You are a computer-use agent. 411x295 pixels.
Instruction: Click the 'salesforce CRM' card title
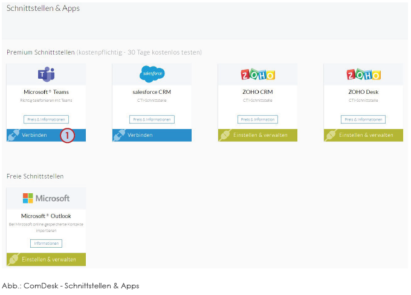152,92
